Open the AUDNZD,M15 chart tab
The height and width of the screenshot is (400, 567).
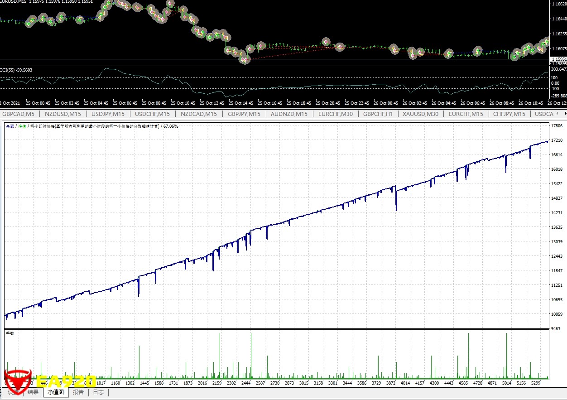[x=289, y=114]
